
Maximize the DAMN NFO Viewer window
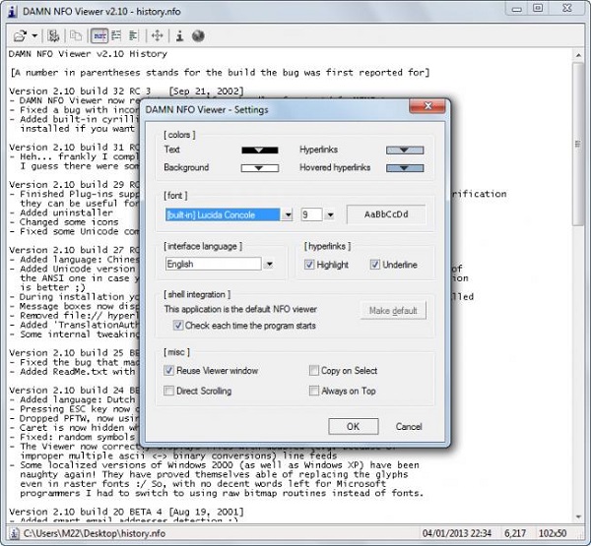pos(538,8)
